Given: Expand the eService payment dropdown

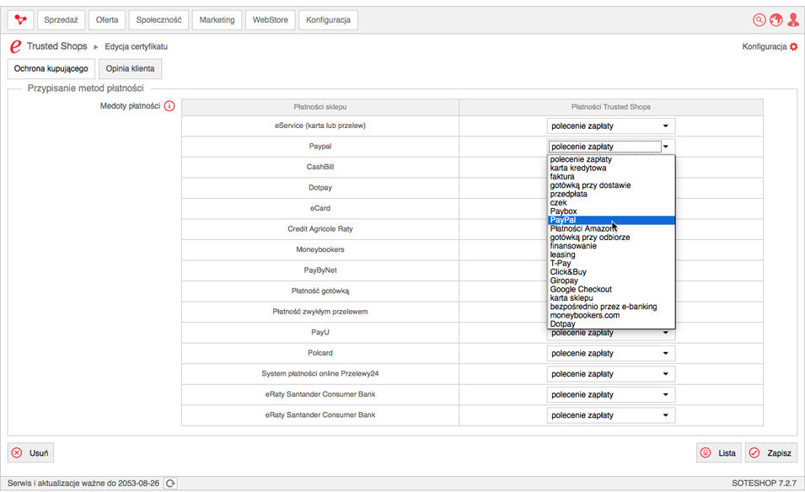Looking at the screenshot, I should 611,126.
